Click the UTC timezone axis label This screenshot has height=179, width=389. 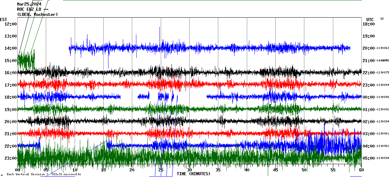coord(370,19)
